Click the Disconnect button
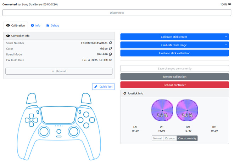This screenshot has width=234, height=166. pyautogui.click(x=117, y=13)
